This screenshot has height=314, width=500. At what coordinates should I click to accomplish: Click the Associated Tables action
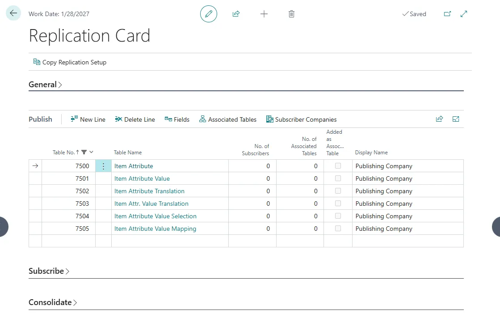click(228, 119)
